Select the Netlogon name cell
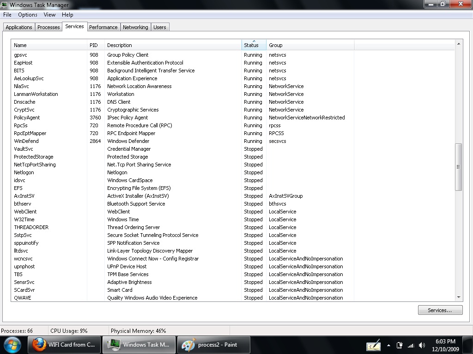 coord(24,172)
